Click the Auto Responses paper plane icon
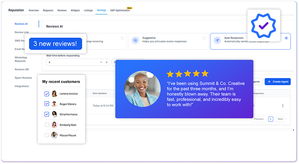299x164 pixels. point(217,40)
